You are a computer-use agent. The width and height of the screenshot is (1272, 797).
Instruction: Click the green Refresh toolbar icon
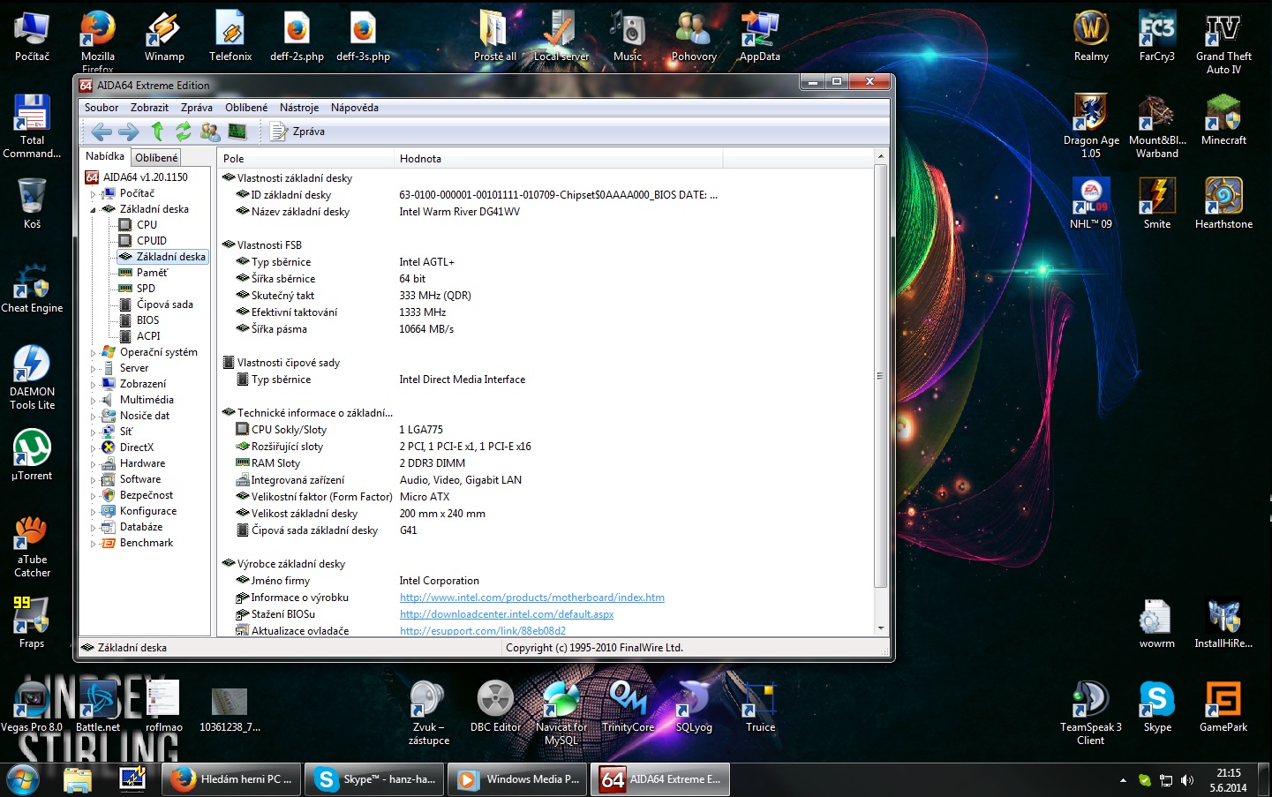click(x=184, y=132)
